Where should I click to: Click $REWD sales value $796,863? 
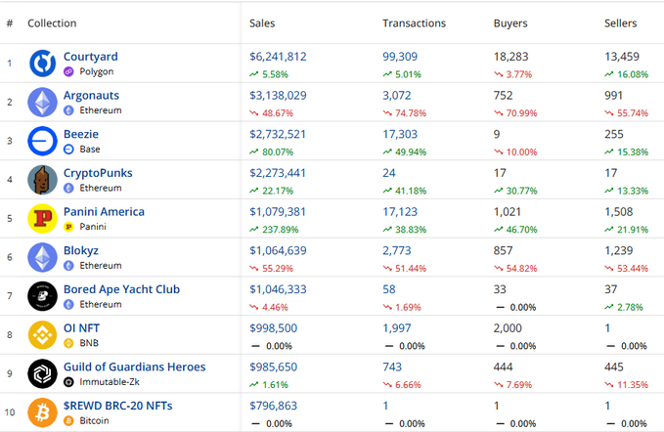tap(273, 406)
